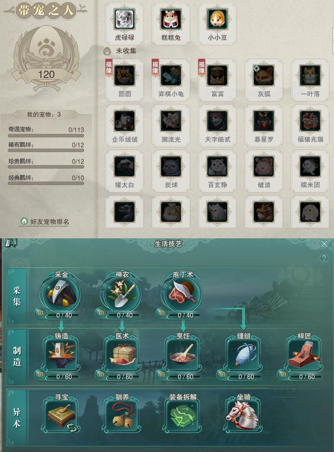The width and height of the screenshot is (334, 452).
Task: Click the help question mark button
Action: point(324,258)
